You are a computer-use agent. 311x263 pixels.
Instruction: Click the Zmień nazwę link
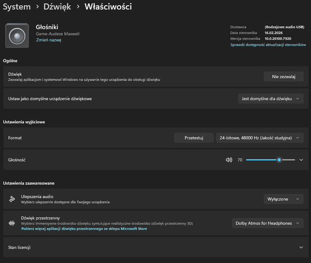click(x=49, y=39)
